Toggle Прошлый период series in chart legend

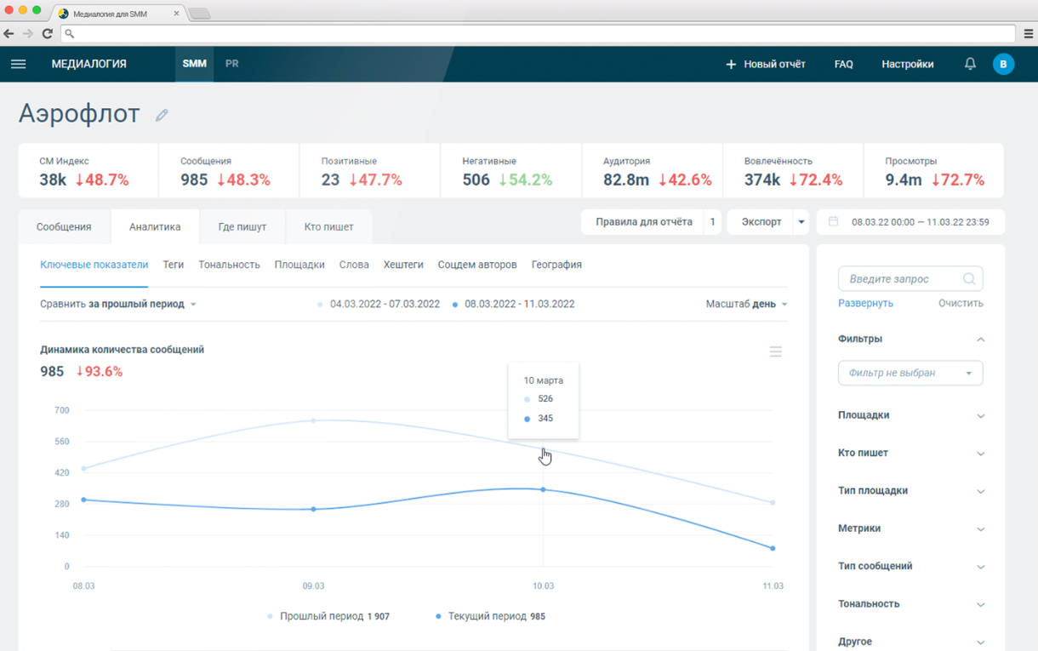[x=328, y=616]
